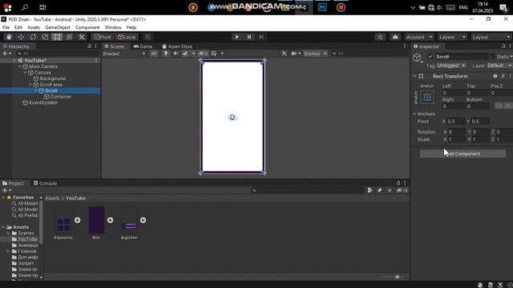513x288 pixels.
Task: Open the Component menu
Action: (87, 27)
